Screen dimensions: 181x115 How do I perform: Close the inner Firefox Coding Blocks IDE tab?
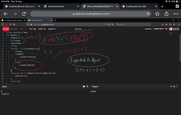click(51, 20)
